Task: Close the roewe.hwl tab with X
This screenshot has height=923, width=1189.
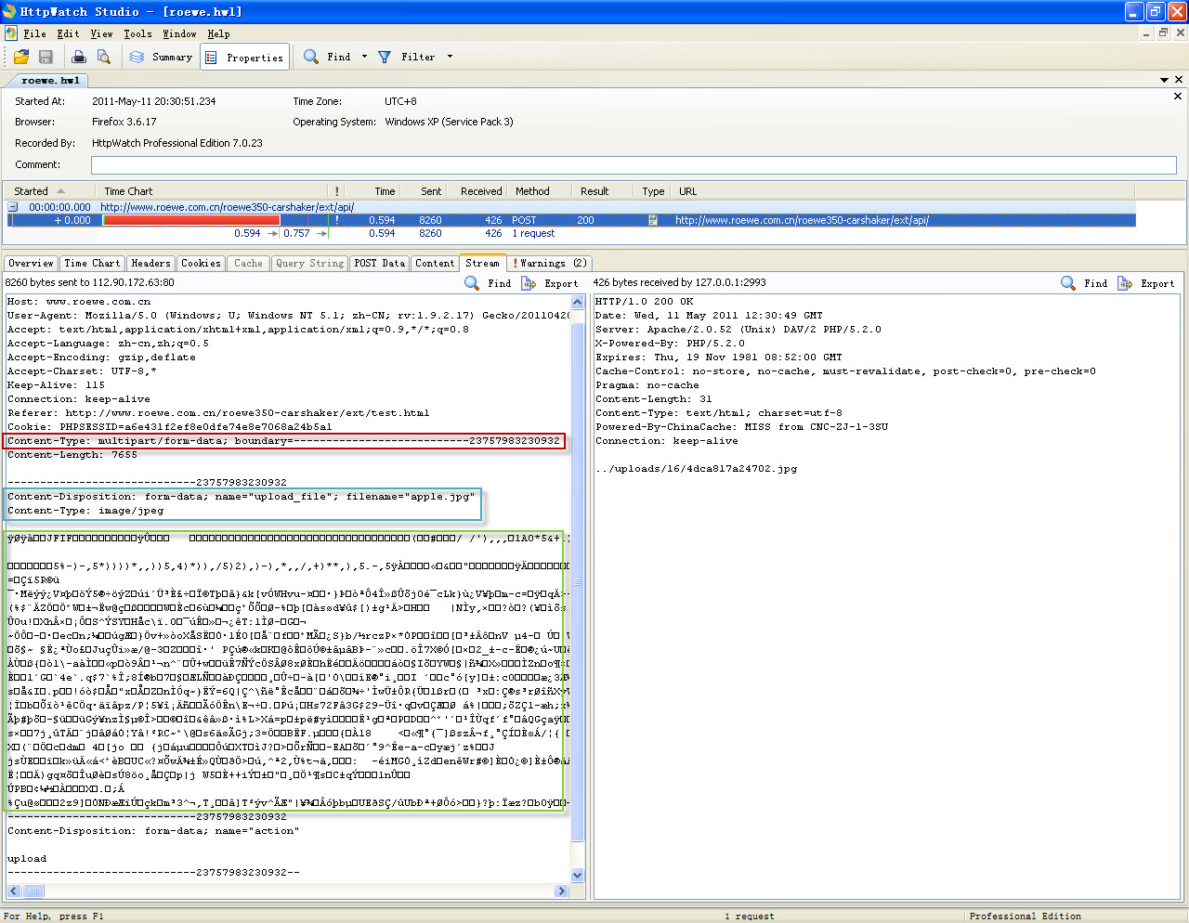Action: coord(1179,80)
